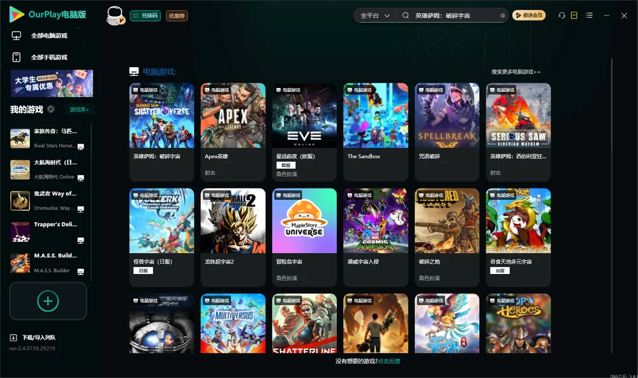Click the yellow mini-mode window icon

pyautogui.click(x=574, y=15)
